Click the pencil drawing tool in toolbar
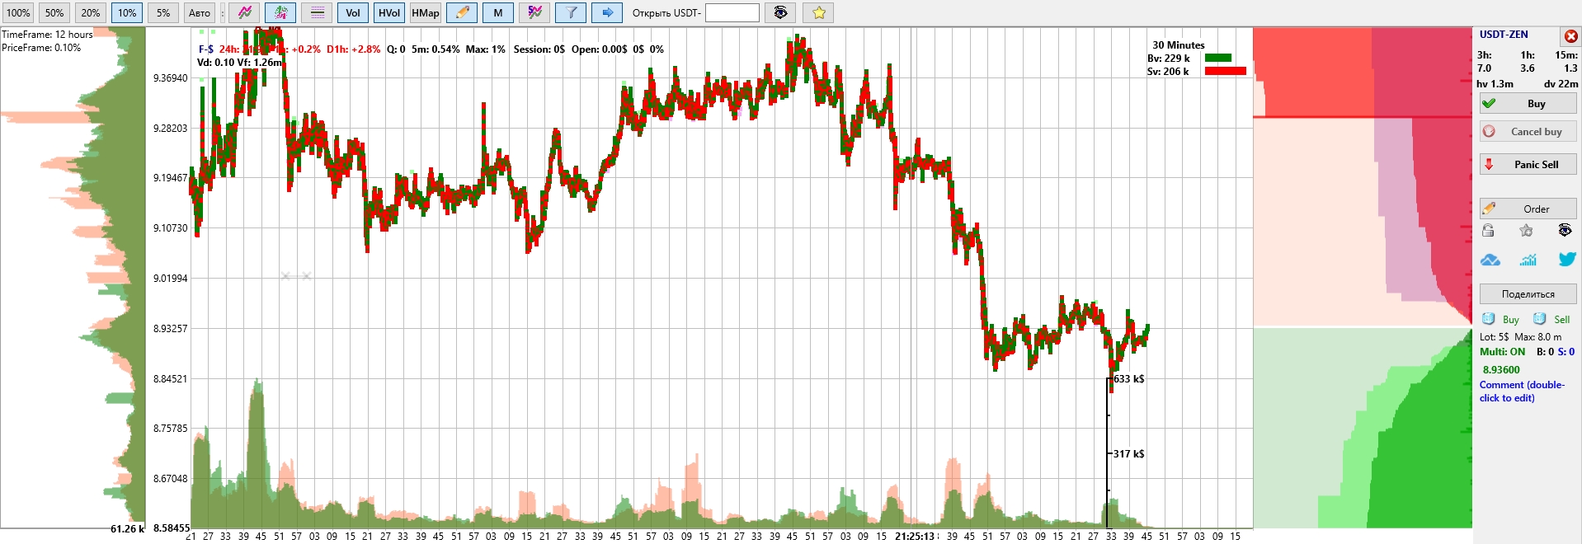1582x544 pixels. (x=462, y=12)
